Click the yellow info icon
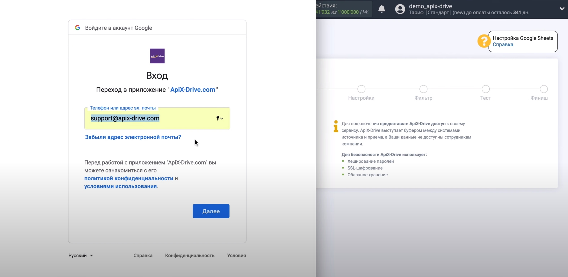The width and height of the screenshot is (568, 277). pyautogui.click(x=336, y=126)
